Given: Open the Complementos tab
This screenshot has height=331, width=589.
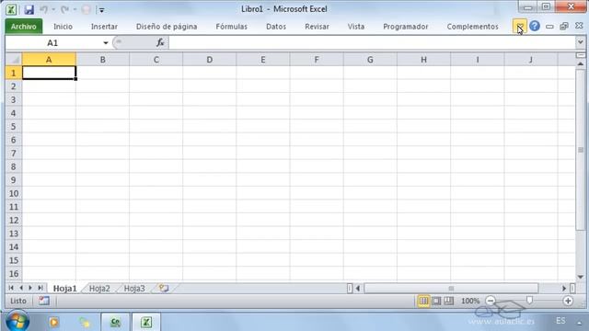Looking at the screenshot, I should pyautogui.click(x=472, y=27).
